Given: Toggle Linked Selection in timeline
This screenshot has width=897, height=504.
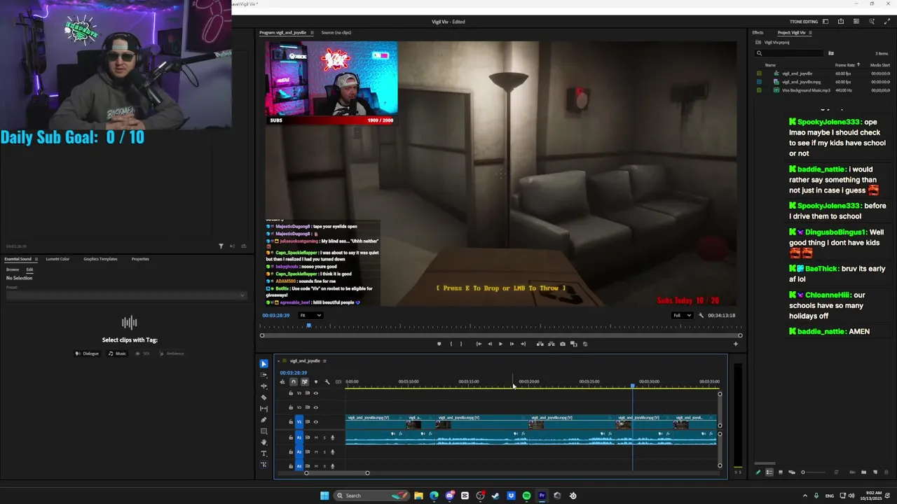Looking at the screenshot, I should [304, 381].
